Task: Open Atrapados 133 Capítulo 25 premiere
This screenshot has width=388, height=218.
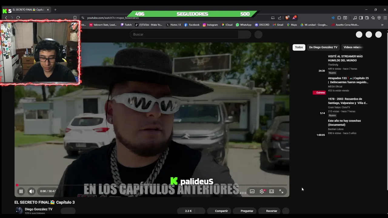Action: [x=348, y=80]
